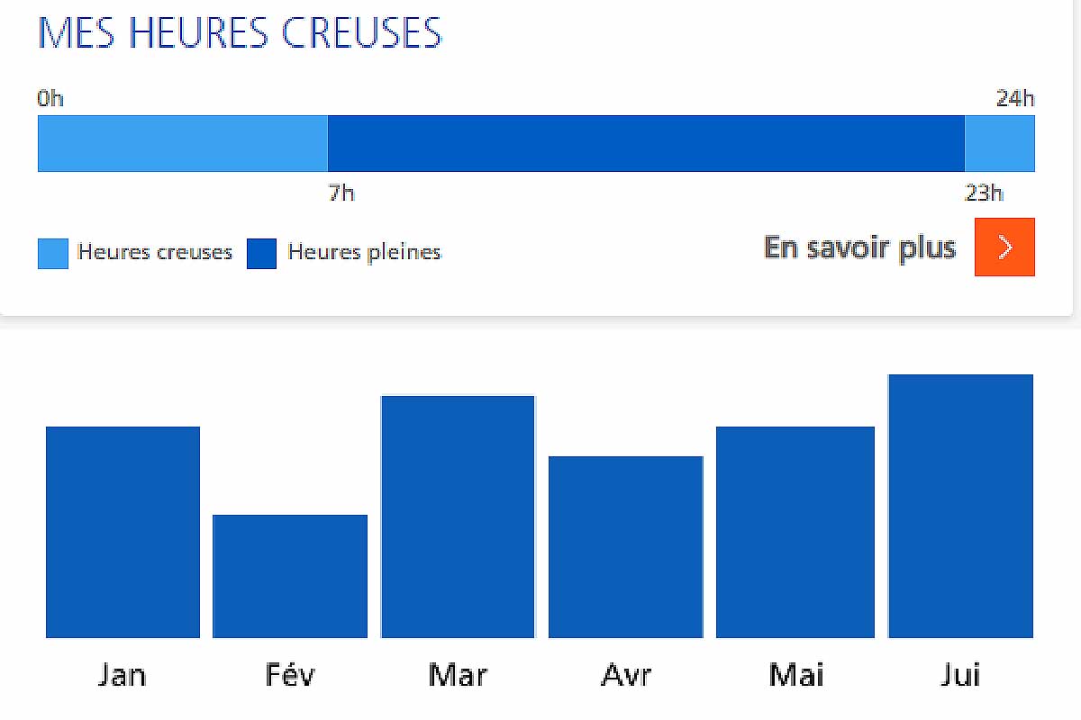Select the February bar in chart

[x=290, y=576]
